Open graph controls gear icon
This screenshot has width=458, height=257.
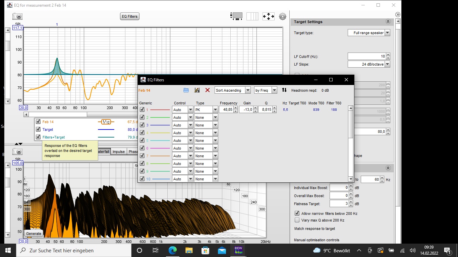click(283, 16)
